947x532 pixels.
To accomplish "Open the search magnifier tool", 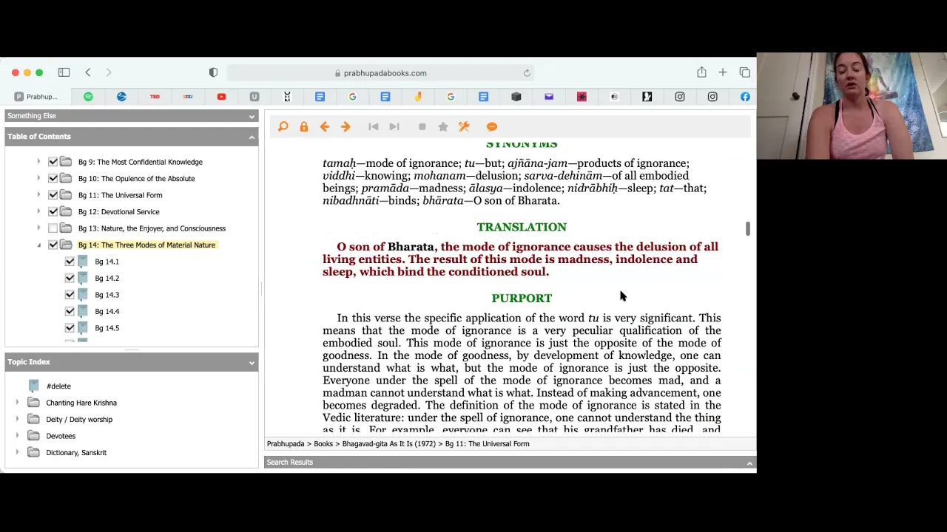I will tap(283, 126).
